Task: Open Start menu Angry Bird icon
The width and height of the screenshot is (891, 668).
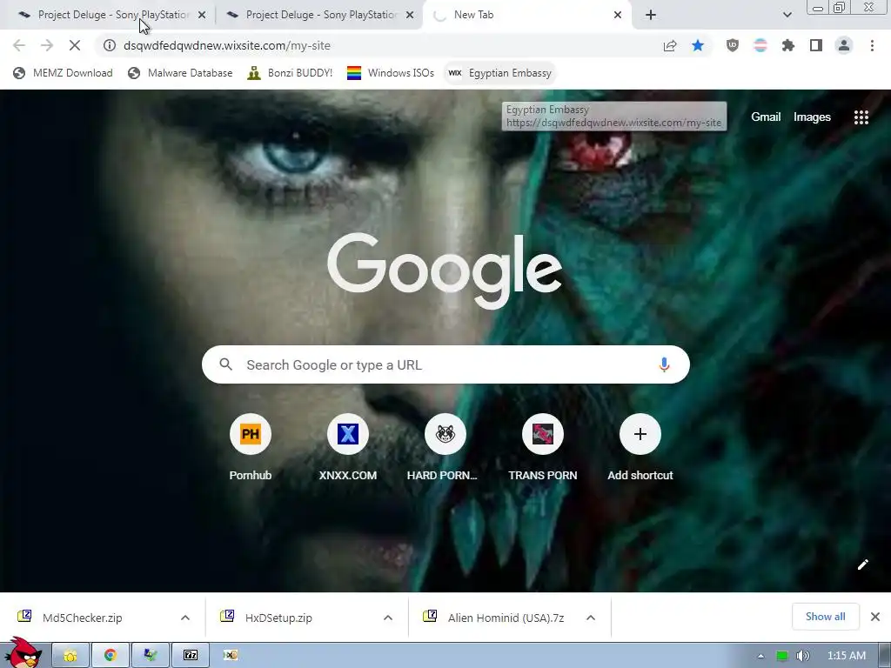Action: click(23, 653)
